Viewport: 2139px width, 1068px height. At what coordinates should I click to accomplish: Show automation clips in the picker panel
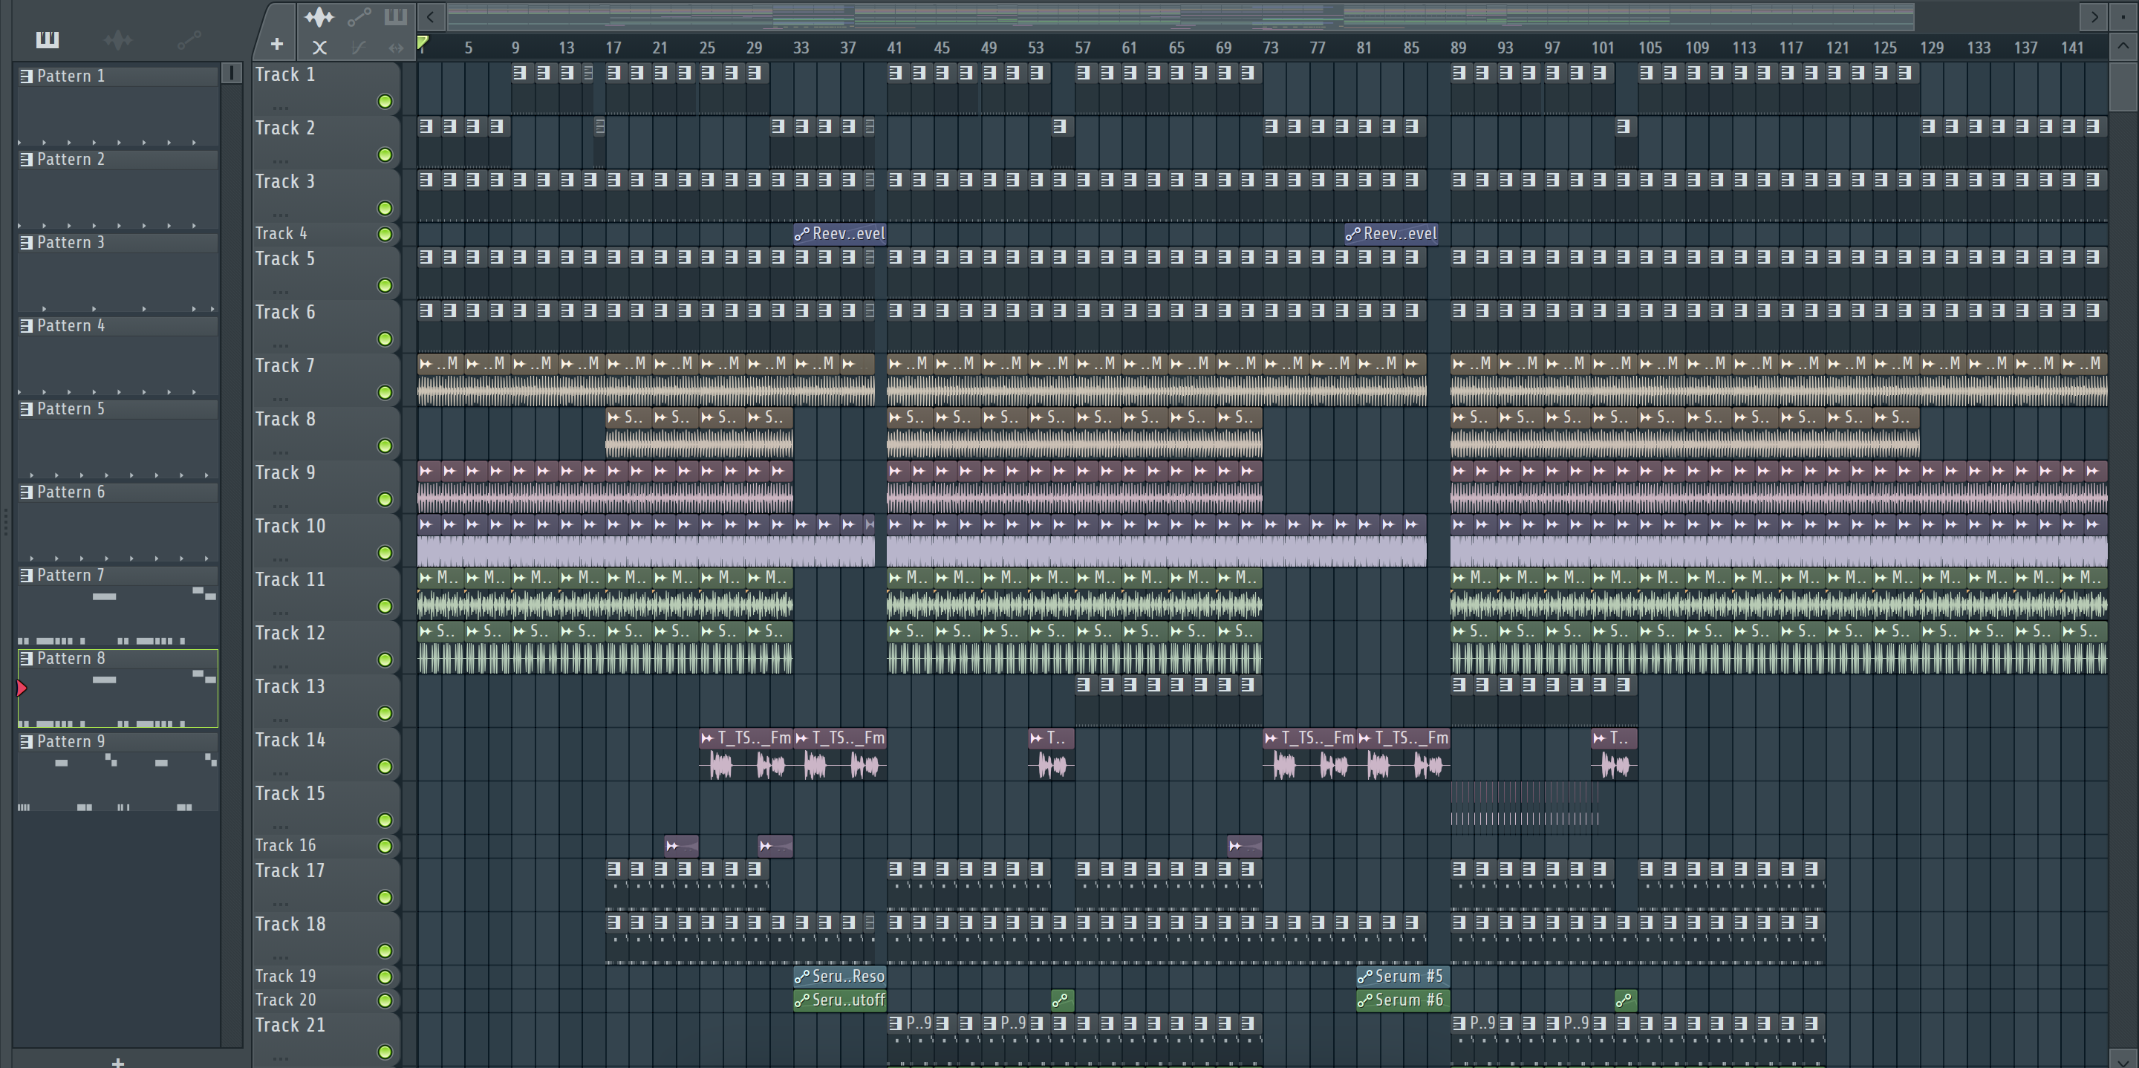tap(189, 39)
